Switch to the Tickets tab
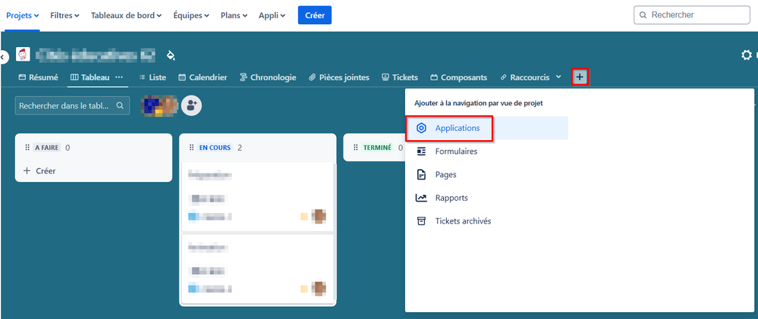 click(x=400, y=77)
